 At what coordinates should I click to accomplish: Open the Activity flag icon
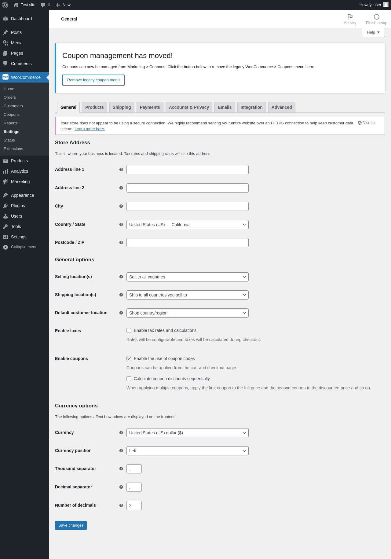(350, 17)
